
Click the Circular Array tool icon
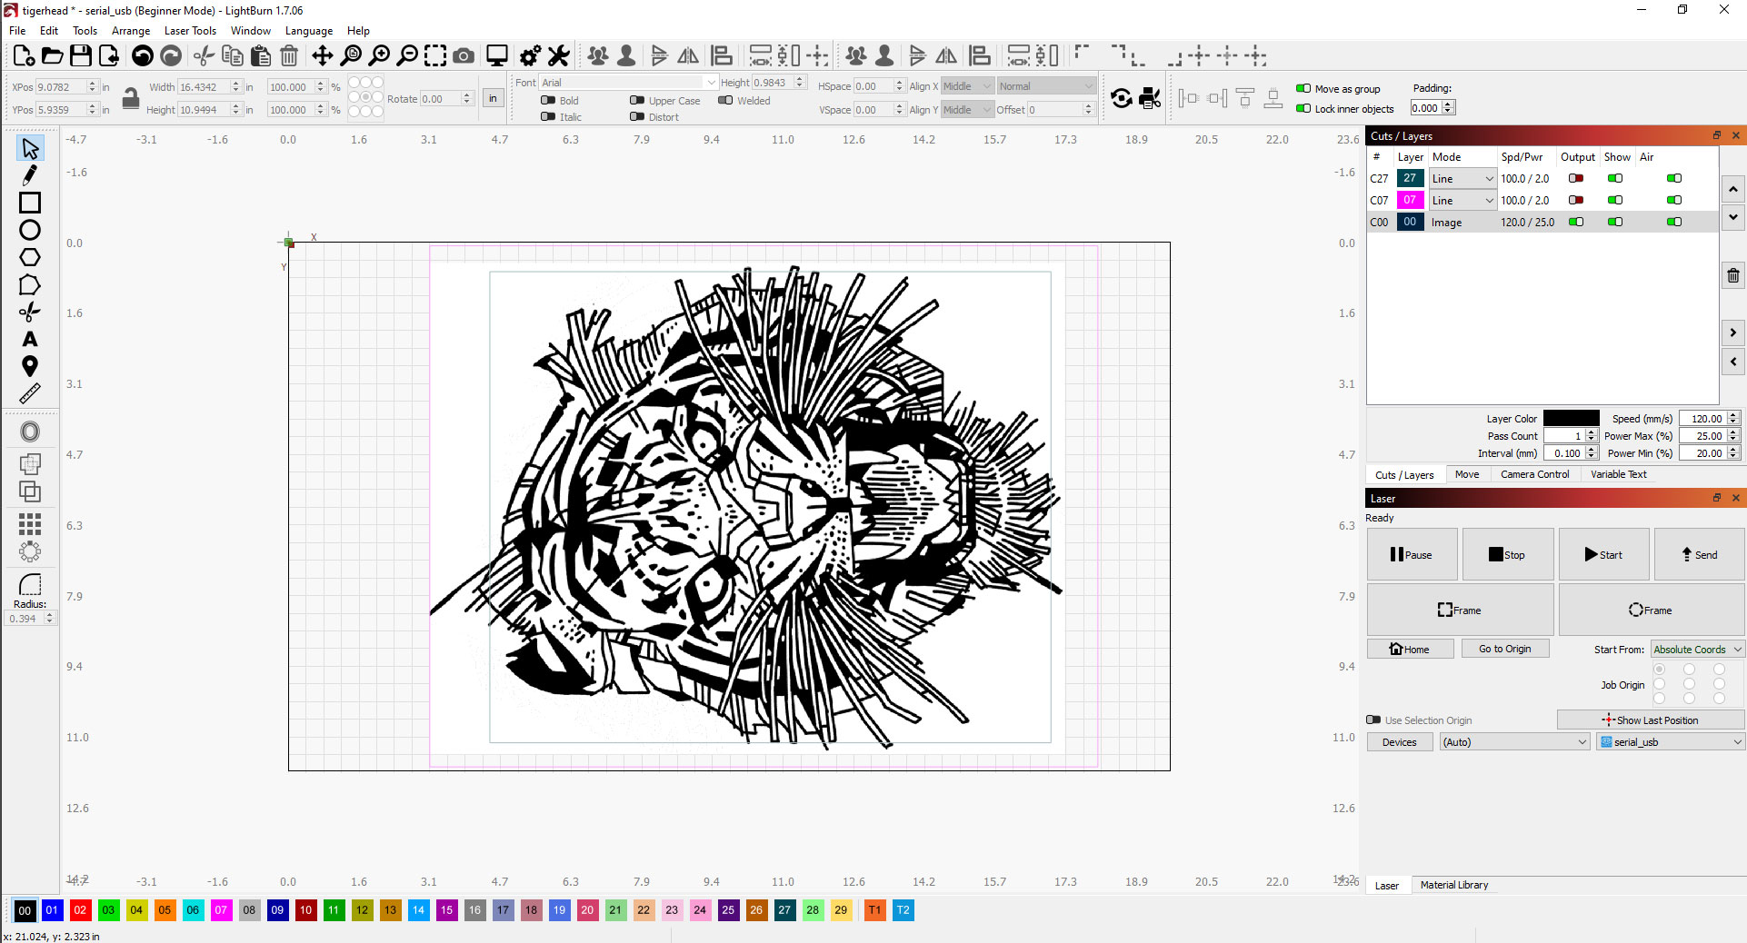click(30, 551)
